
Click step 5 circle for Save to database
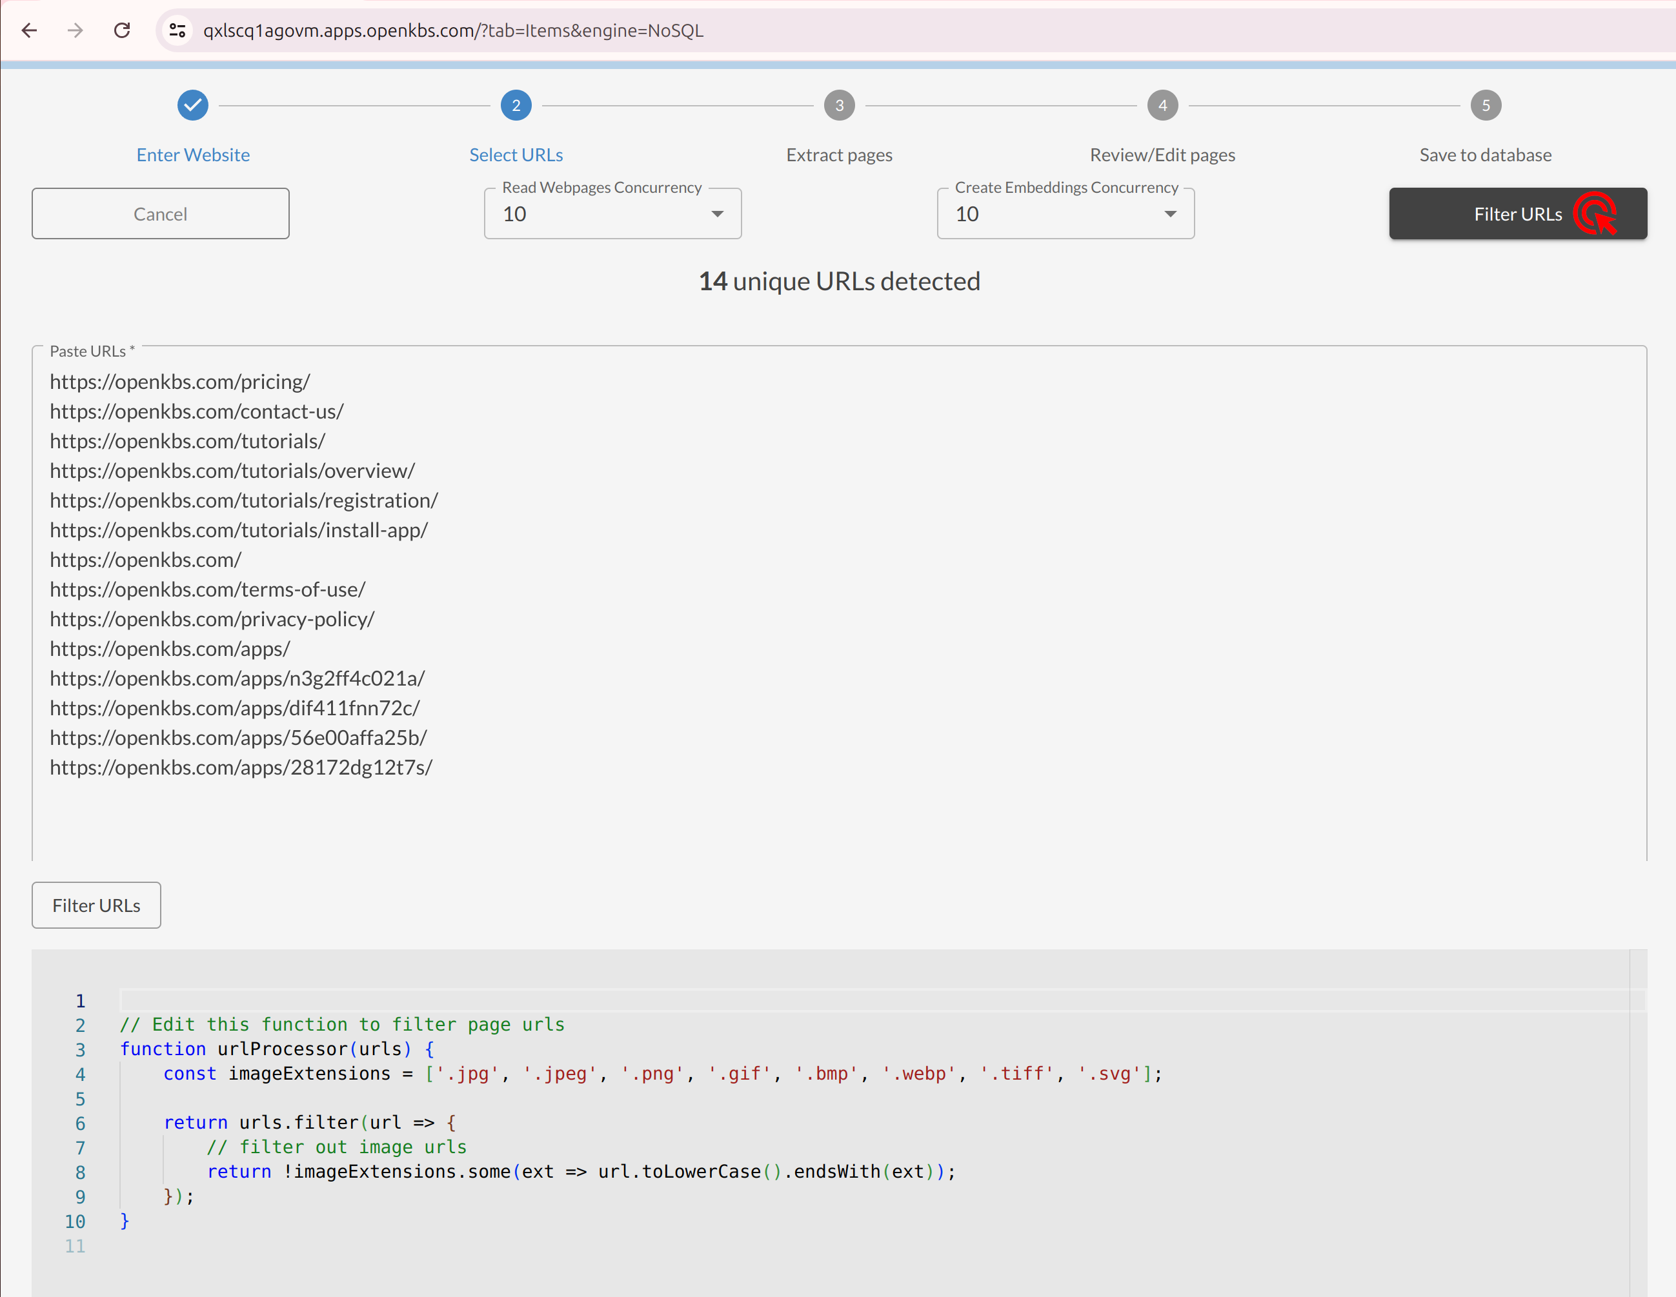click(1486, 105)
